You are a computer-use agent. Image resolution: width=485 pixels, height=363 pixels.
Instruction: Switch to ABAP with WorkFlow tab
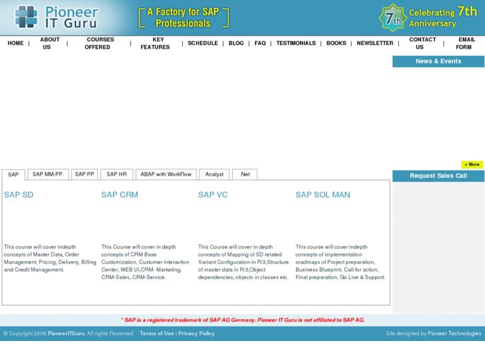coord(166,175)
